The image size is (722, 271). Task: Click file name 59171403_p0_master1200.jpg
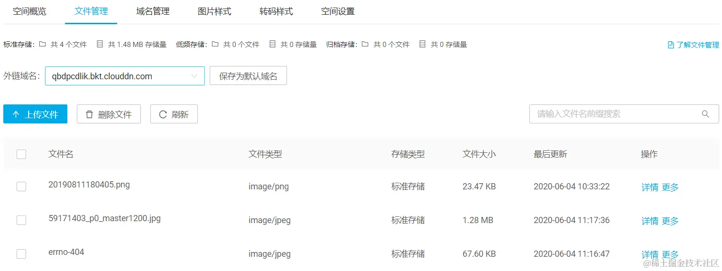pos(104,219)
